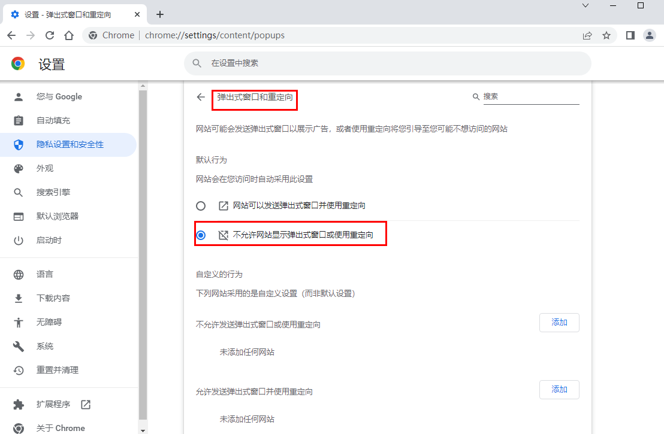This screenshot has width=664, height=434.
Task: Click the wrench icon for 系统
Action: point(18,347)
